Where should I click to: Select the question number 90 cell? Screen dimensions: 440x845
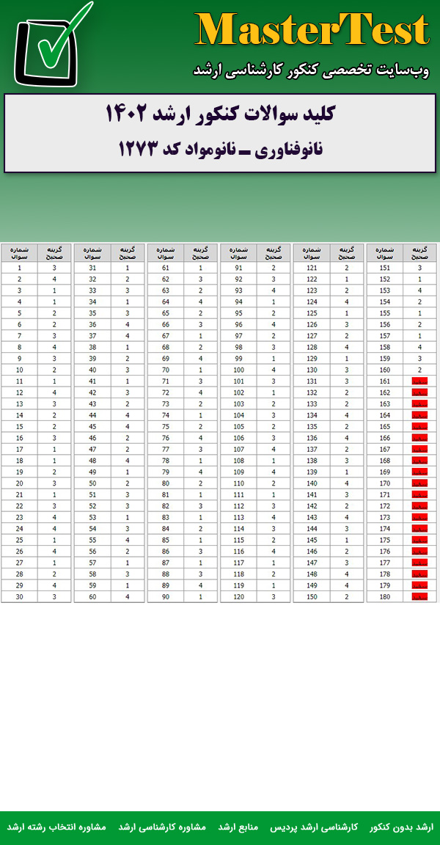(166, 597)
